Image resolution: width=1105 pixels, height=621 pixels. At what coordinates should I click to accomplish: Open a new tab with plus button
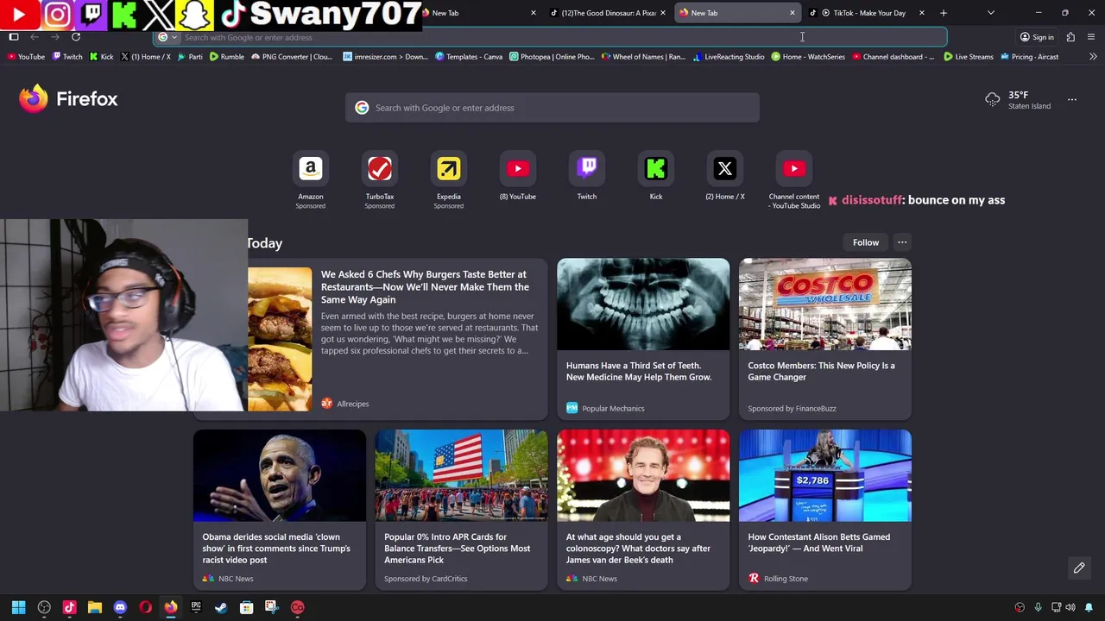(x=944, y=13)
